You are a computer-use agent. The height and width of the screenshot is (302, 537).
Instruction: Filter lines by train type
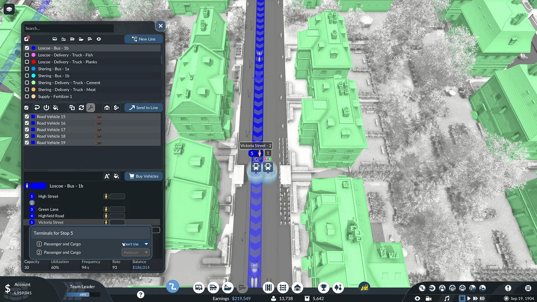point(72,39)
